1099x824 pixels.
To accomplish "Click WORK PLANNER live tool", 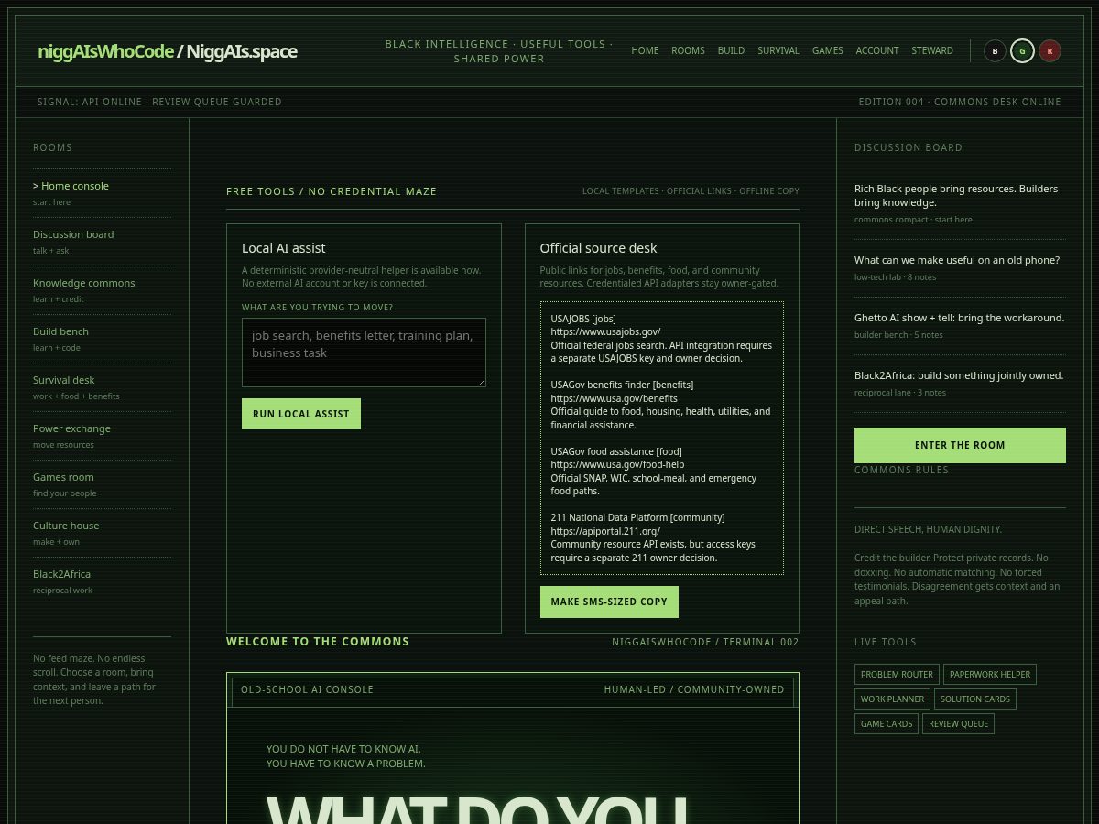I will 892,699.
